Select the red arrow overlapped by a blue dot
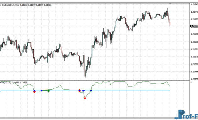The height and width of the screenshot is (120, 198). coord(80,91)
